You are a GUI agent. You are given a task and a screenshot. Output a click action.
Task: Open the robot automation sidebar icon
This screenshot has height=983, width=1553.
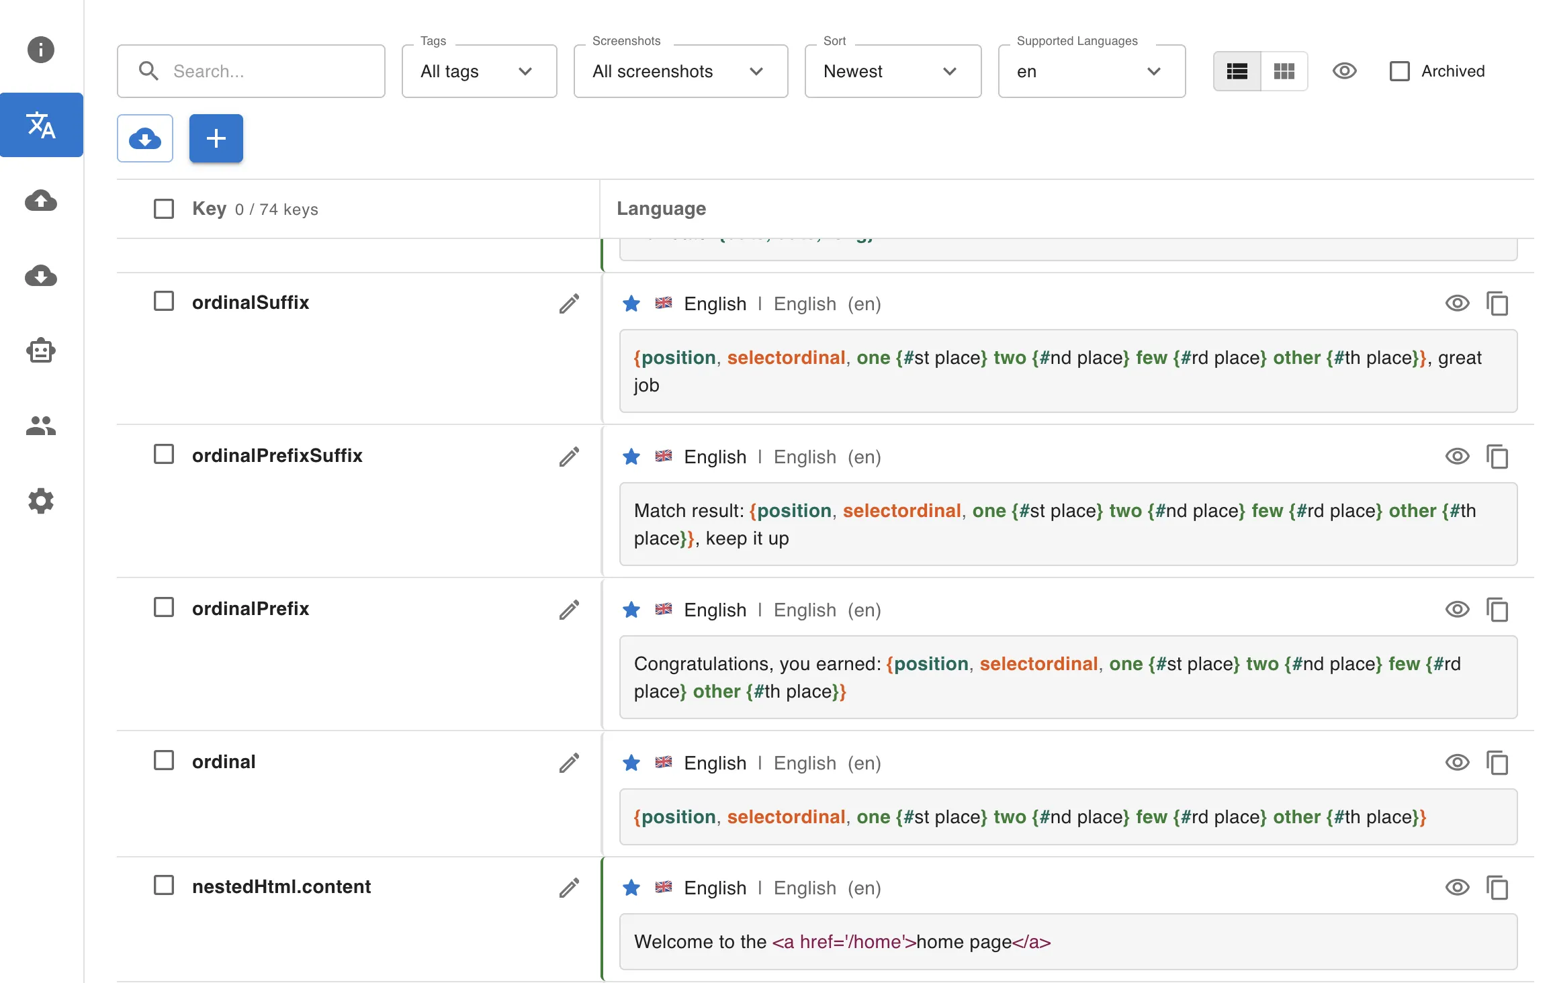41,350
